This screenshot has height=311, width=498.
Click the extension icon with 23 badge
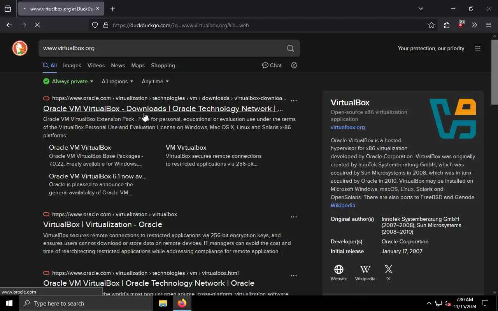461,24
